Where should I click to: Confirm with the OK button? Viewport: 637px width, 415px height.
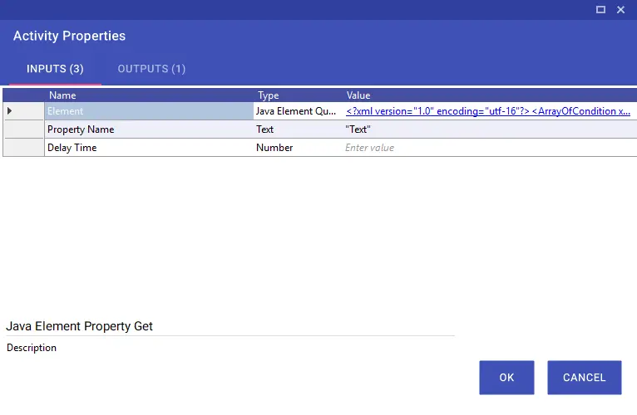click(506, 378)
